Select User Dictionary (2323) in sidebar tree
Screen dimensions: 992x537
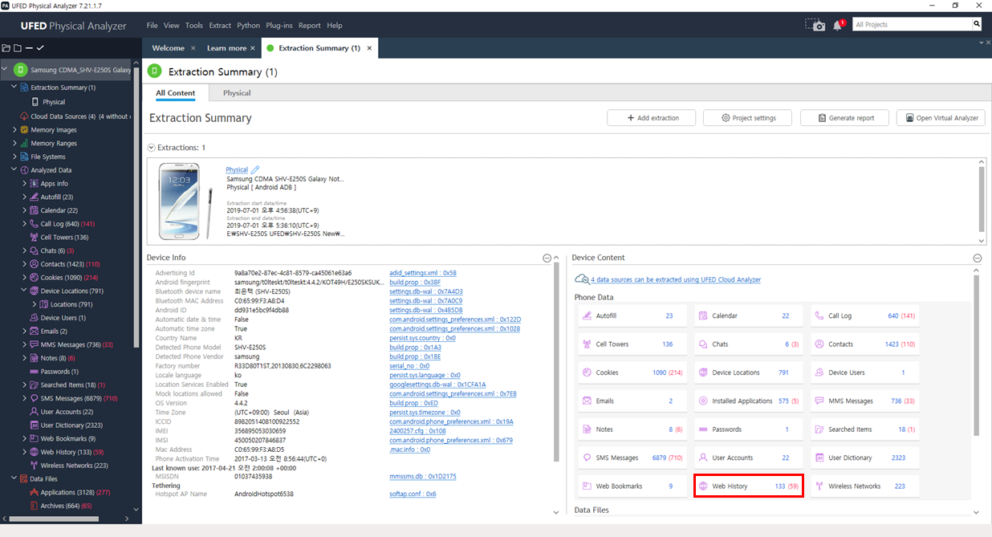tap(71, 425)
